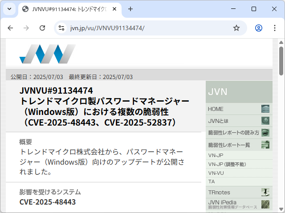Click the 影響を受けるシステム heading
The width and height of the screenshot is (285, 213).
[50, 192]
